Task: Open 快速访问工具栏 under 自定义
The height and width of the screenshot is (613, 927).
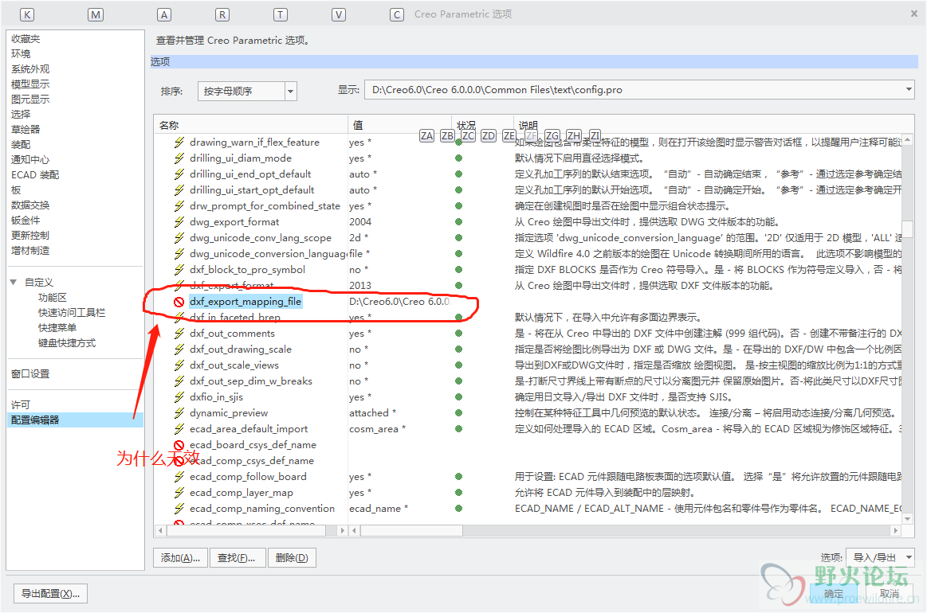Action: [x=72, y=313]
